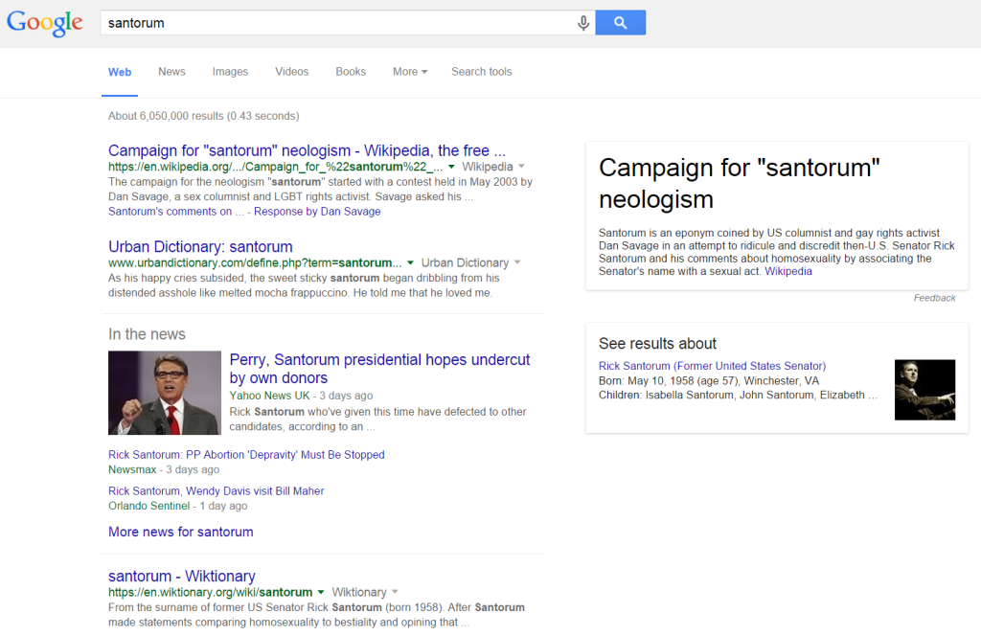This screenshot has height=636, width=981.
Task: Open green arrow beside the wiktionary.org URL
Action: point(321,592)
